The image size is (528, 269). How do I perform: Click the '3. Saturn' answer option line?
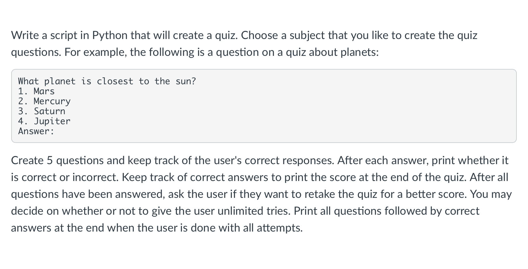point(42,111)
